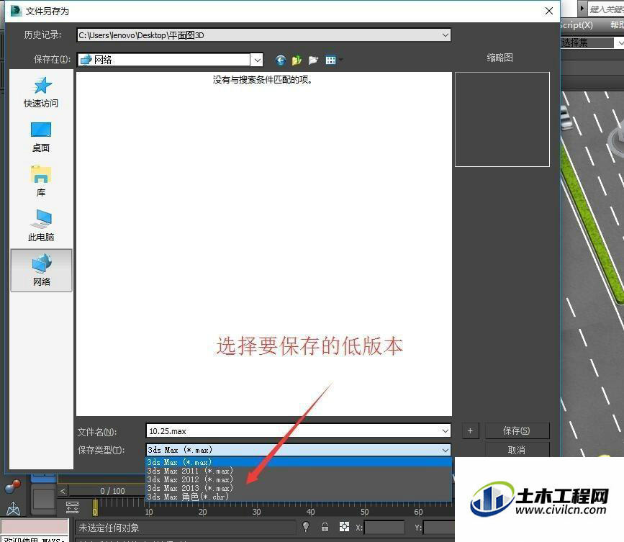
Task: Click the selection lock padlock in the status bar
Action: click(325, 527)
